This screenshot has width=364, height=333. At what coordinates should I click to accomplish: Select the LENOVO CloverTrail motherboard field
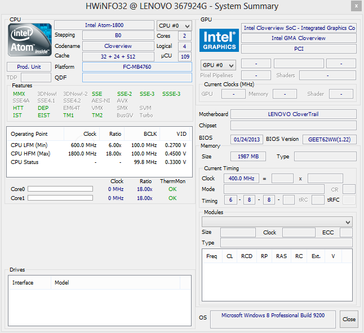(x=293, y=114)
